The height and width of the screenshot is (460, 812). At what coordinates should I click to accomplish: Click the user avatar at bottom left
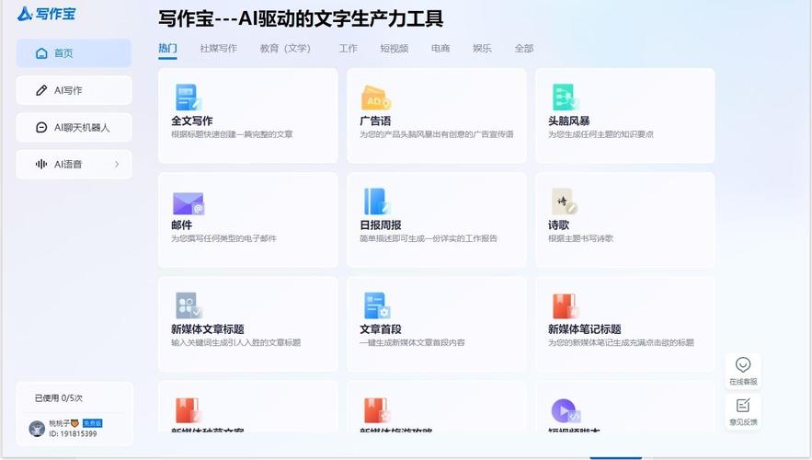coord(37,428)
